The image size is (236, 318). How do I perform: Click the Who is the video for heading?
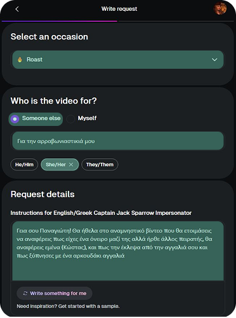click(x=54, y=100)
